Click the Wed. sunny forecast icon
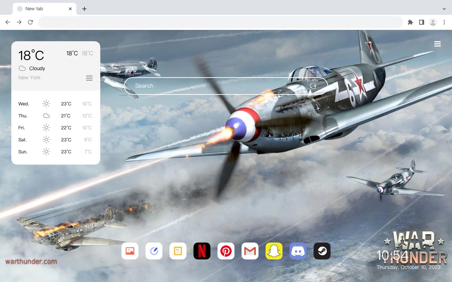This screenshot has width=452, height=282. [46, 104]
